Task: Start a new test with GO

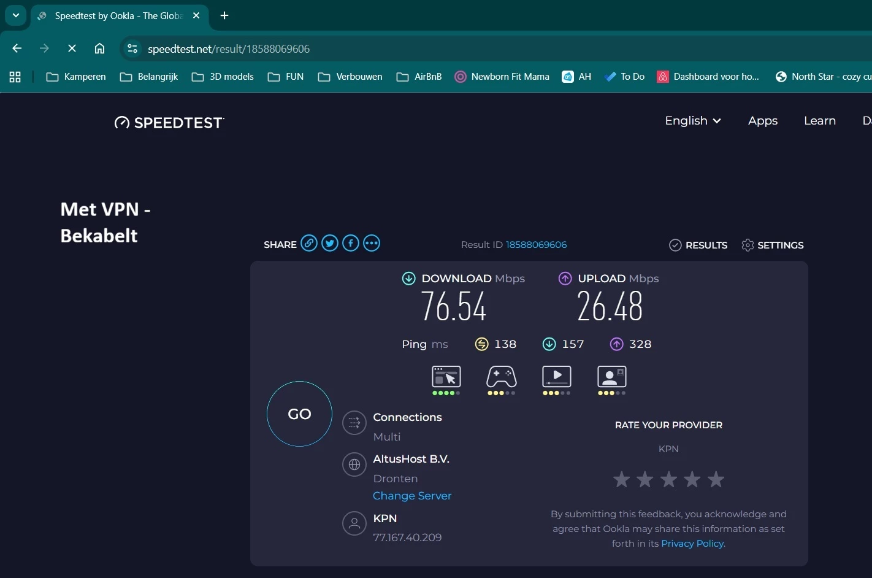Action: pos(299,414)
